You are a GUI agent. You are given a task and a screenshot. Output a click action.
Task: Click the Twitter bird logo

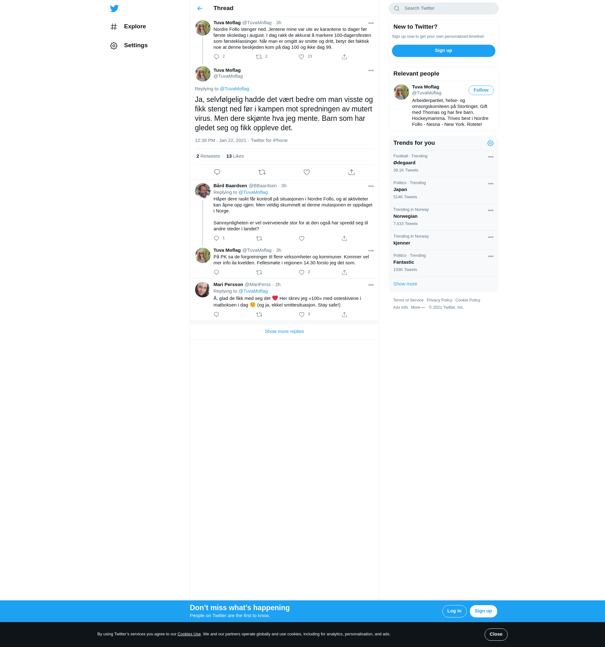(x=114, y=8)
